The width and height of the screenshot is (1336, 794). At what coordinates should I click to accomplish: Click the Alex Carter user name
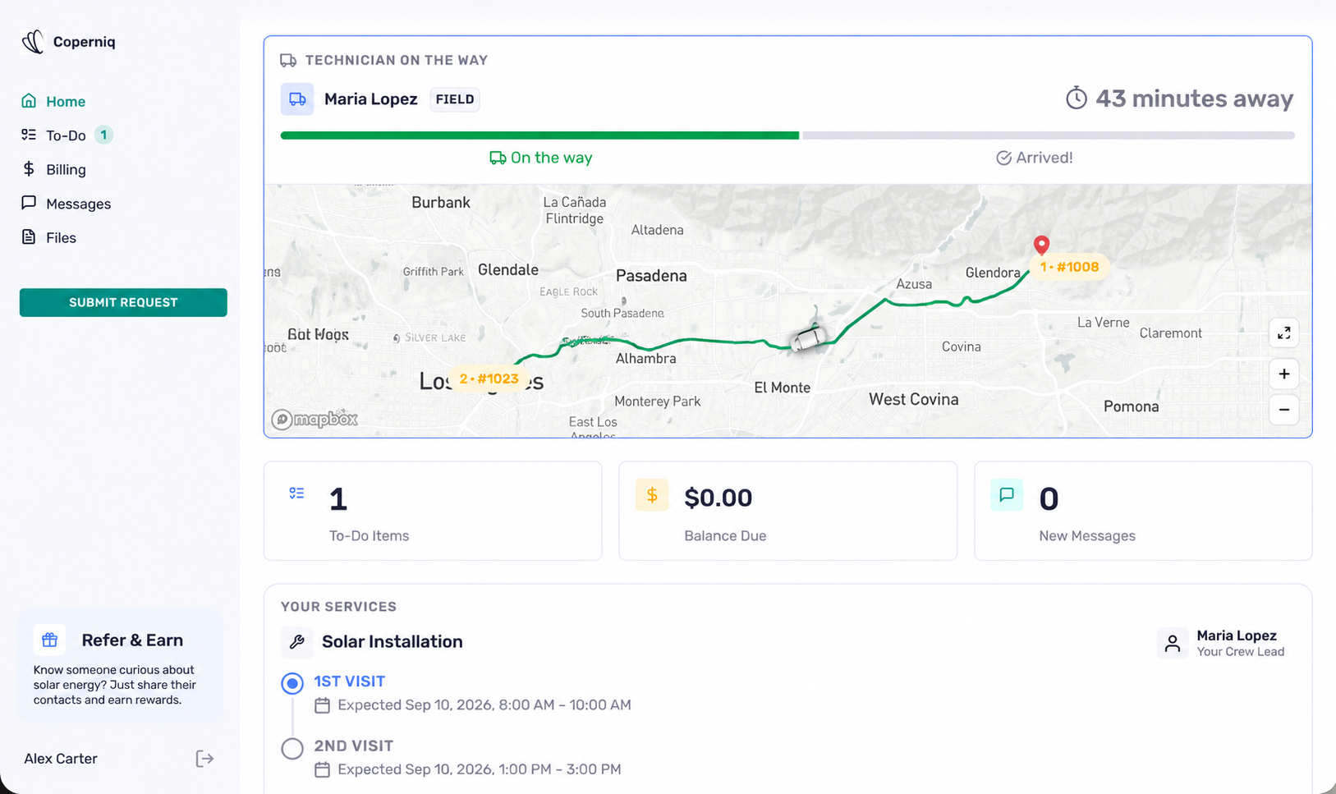tap(61, 759)
